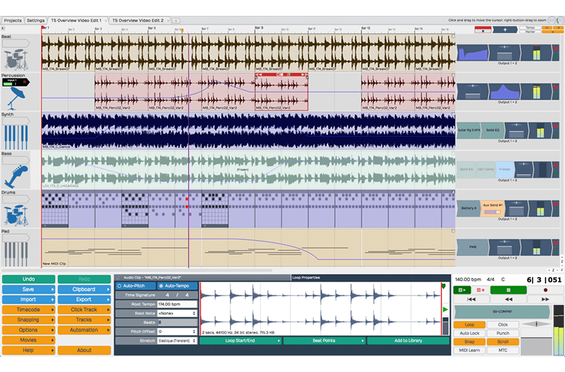565x372 pixels.
Task: Open the Root Note dropdown
Action: (x=177, y=313)
